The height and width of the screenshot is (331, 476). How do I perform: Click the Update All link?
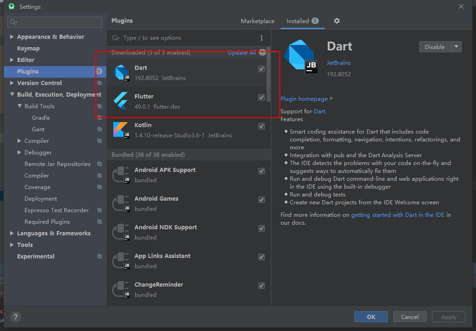click(242, 53)
